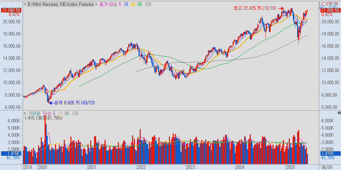Select the E-Mini Nasdaq 100 Index Futures label
Image resolution: width=341 pixels, height=170 pixels.
[60, 4]
